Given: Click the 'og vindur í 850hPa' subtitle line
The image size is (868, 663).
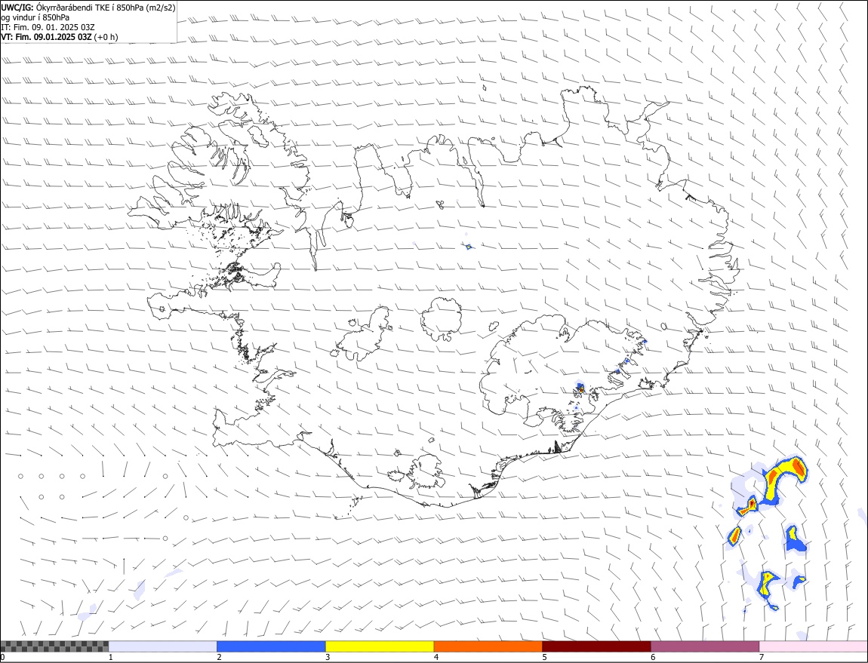Looking at the screenshot, I should pyautogui.click(x=35, y=17).
